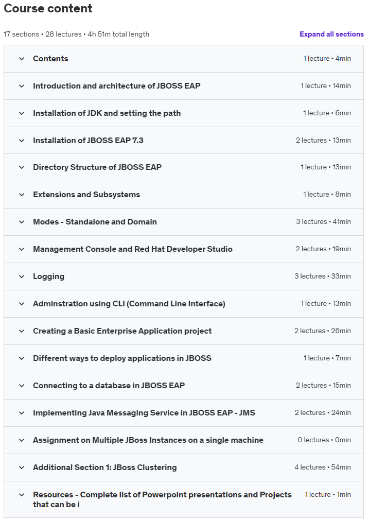The width and height of the screenshot is (368, 520).
Task: Expand the Contents section chevron
Action: tap(22, 59)
